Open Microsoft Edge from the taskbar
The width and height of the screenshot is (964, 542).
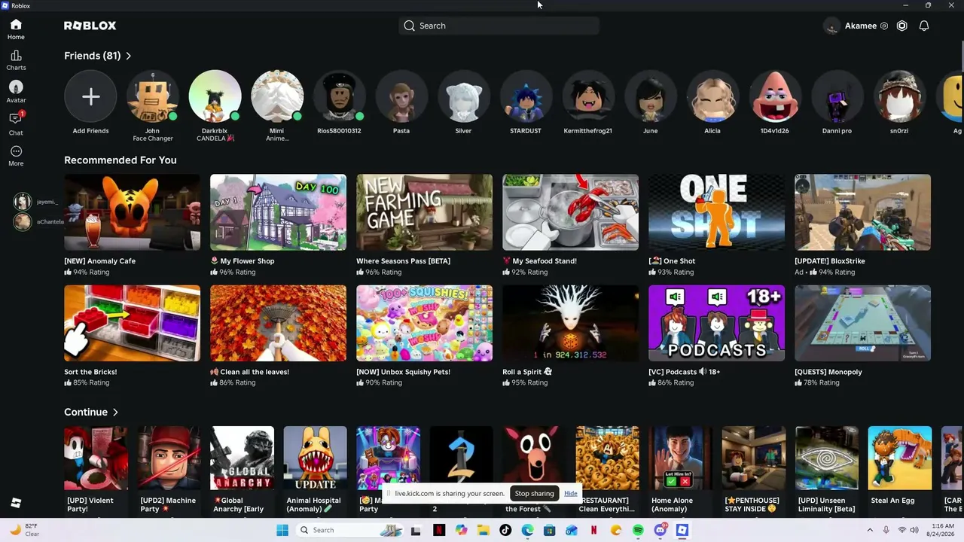click(x=527, y=530)
